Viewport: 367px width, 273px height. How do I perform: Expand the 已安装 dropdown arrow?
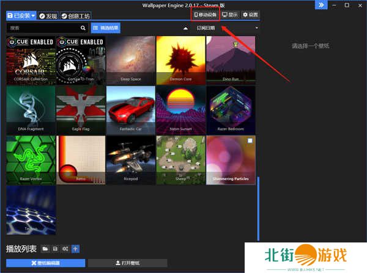33,15
